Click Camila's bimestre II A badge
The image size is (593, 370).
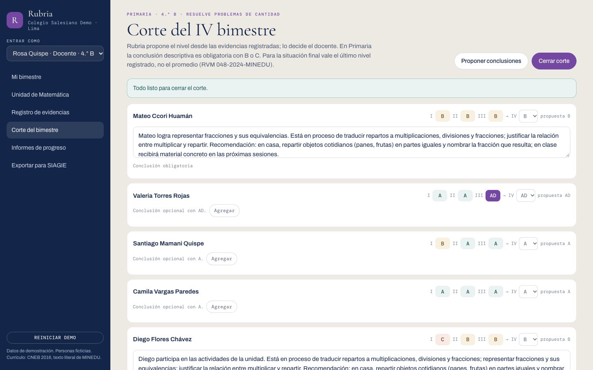point(468,292)
